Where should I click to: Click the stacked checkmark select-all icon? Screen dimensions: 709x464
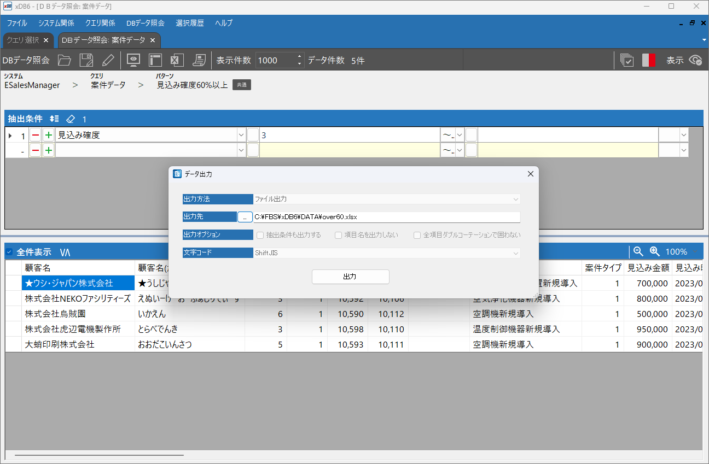point(627,60)
